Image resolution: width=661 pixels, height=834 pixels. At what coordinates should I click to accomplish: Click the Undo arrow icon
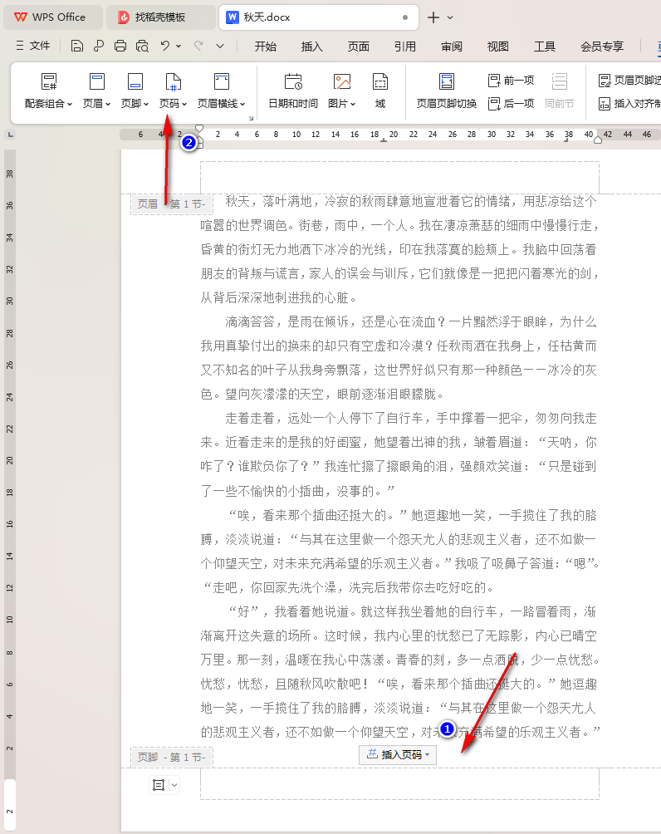tap(165, 46)
